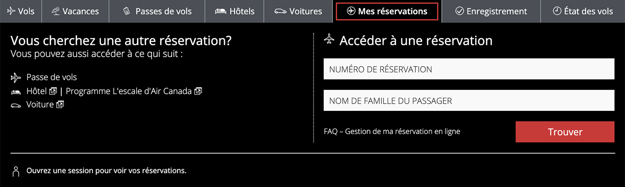Focus the Numéro de réservation field
Image resolution: width=625 pixels, height=187 pixels.
(x=469, y=69)
